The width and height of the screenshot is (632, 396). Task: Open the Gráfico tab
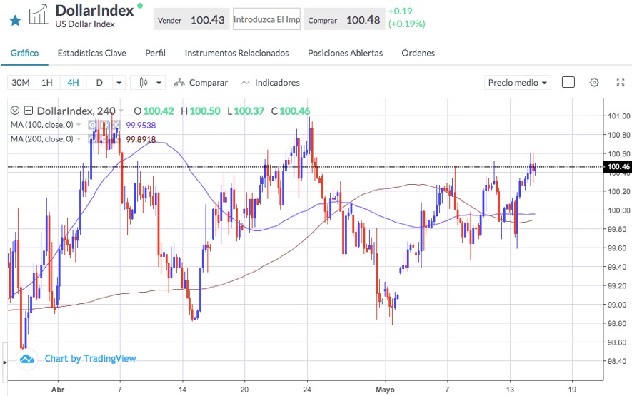(24, 53)
